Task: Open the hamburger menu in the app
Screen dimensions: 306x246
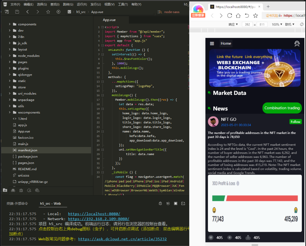Action: tap(212, 43)
